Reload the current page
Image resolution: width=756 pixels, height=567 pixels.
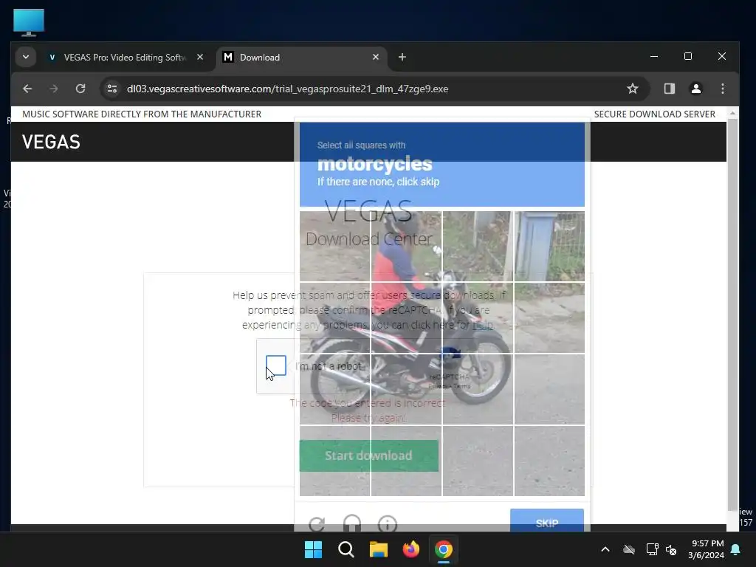[80, 89]
